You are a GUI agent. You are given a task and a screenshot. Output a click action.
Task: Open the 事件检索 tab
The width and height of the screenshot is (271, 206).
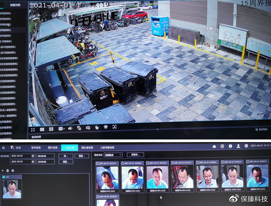(x=36, y=148)
